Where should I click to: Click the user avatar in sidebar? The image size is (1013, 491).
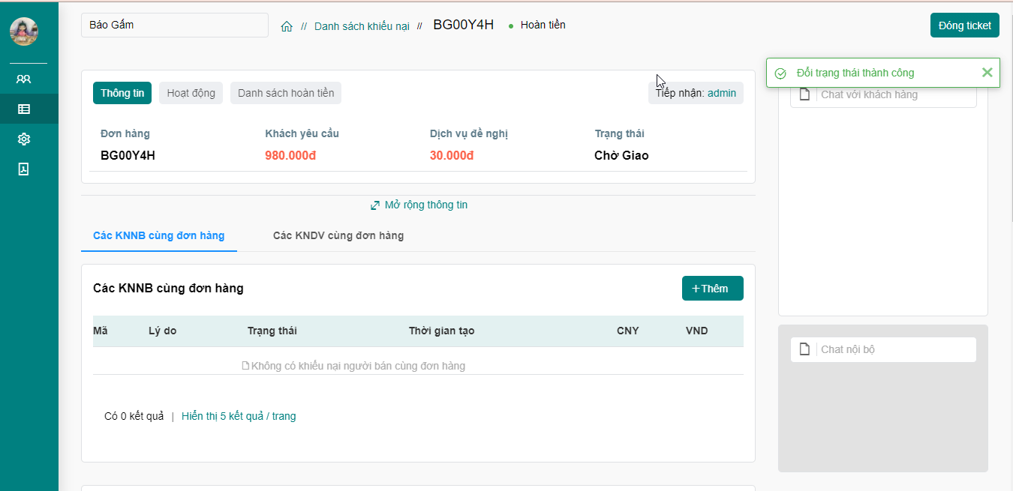click(24, 31)
